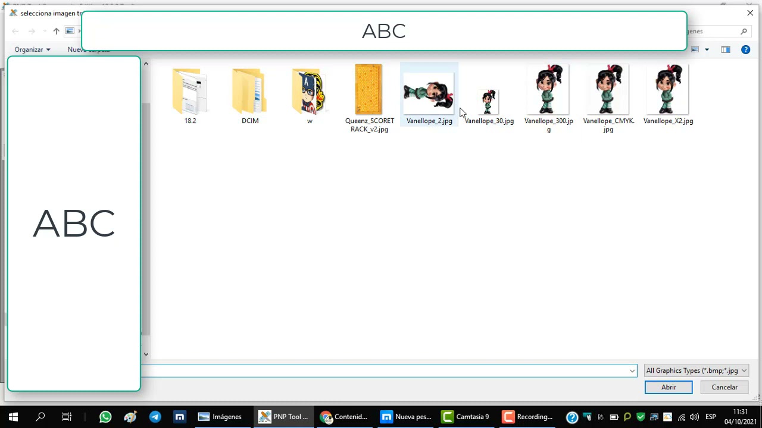This screenshot has height=428, width=762.
Task: Switch to the Imágenes window
Action: [x=222, y=417]
